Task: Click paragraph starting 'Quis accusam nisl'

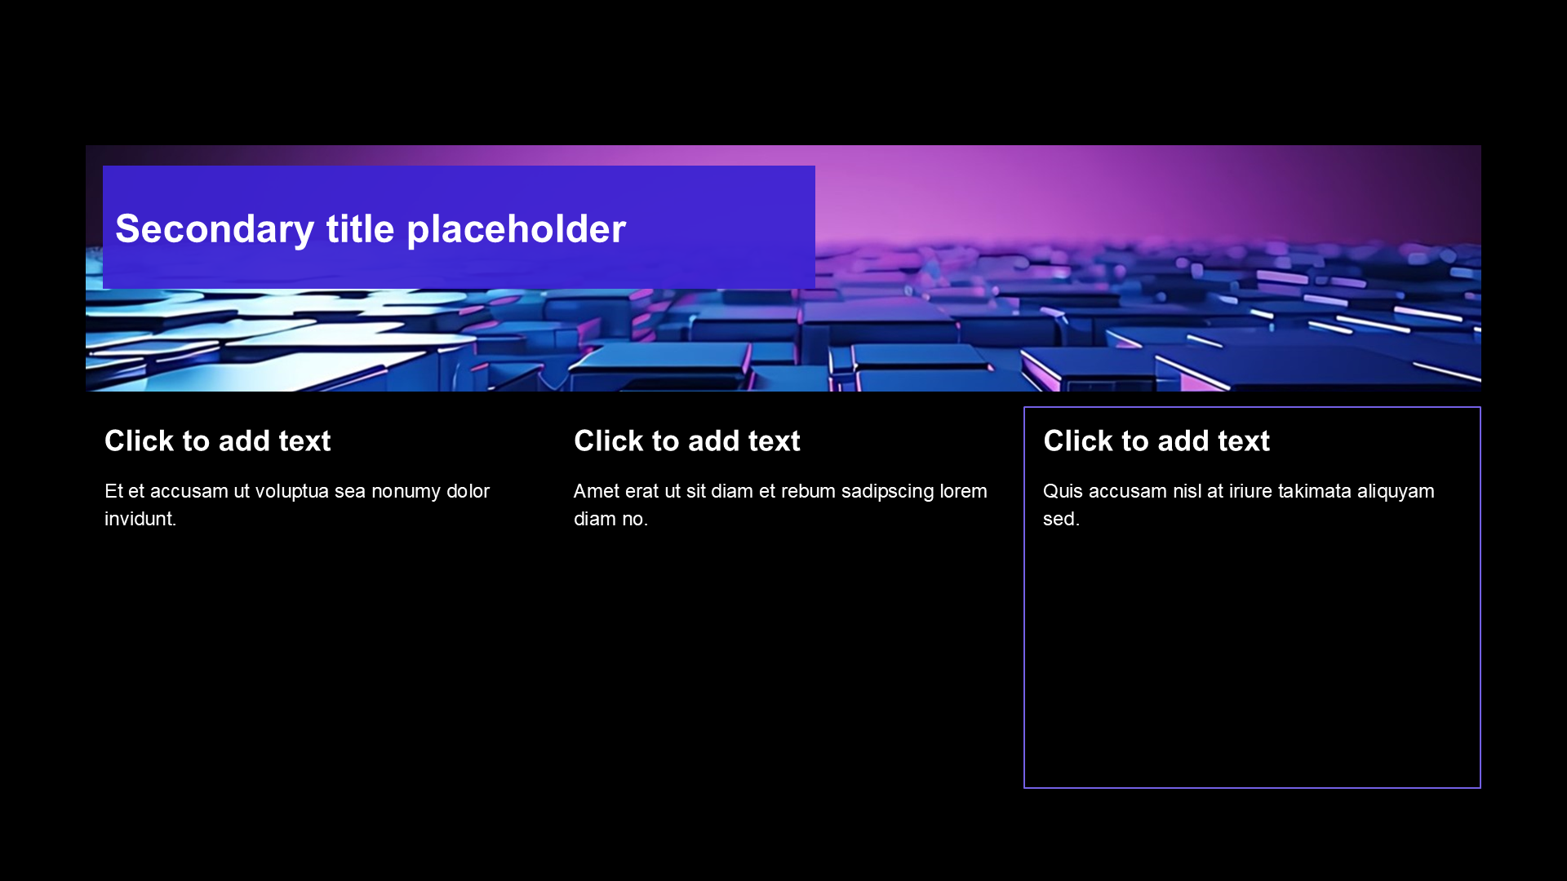Action: pos(1237,491)
